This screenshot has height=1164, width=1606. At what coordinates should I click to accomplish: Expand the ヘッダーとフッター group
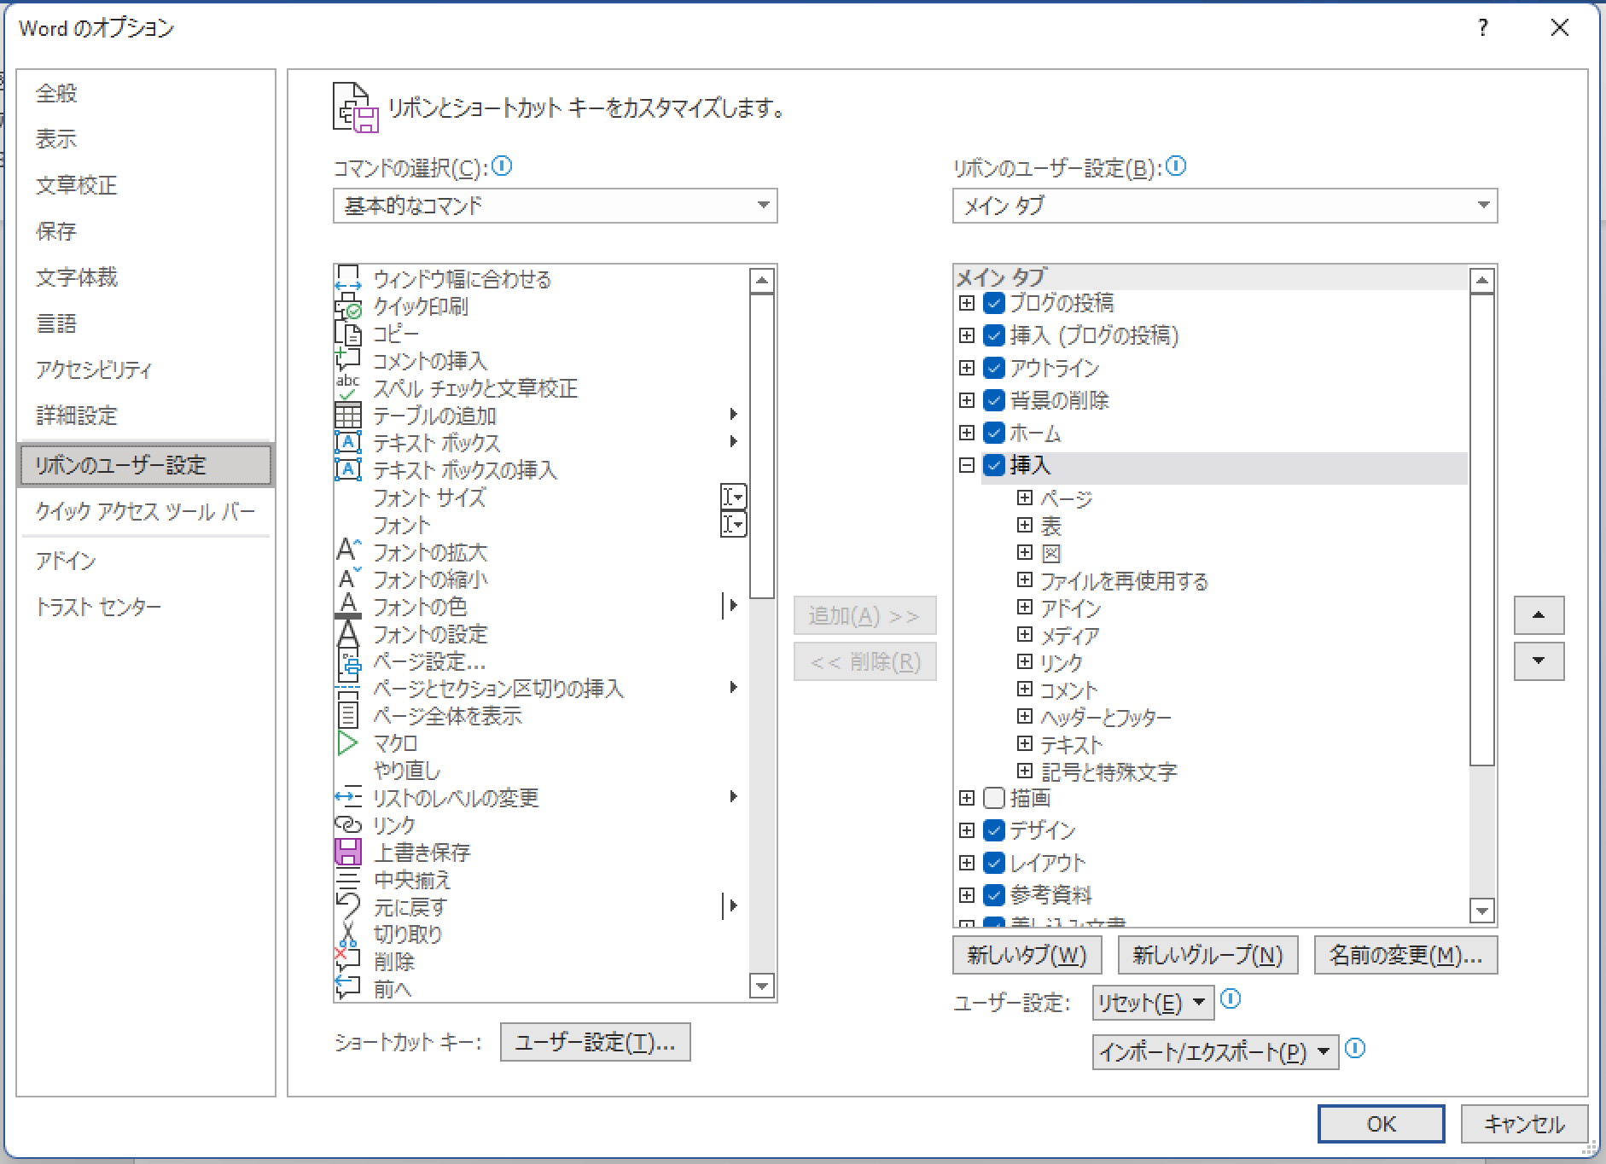(x=1025, y=716)
